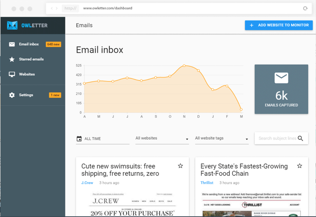Select the envelope icon beside Email inbox
The height and width of the screenshot is (217, 316).
12,44
